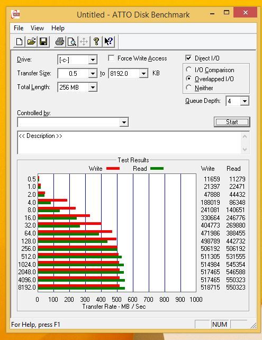Click the write value 404773
This screenshot has width=262, height=340.
(210, 225)
